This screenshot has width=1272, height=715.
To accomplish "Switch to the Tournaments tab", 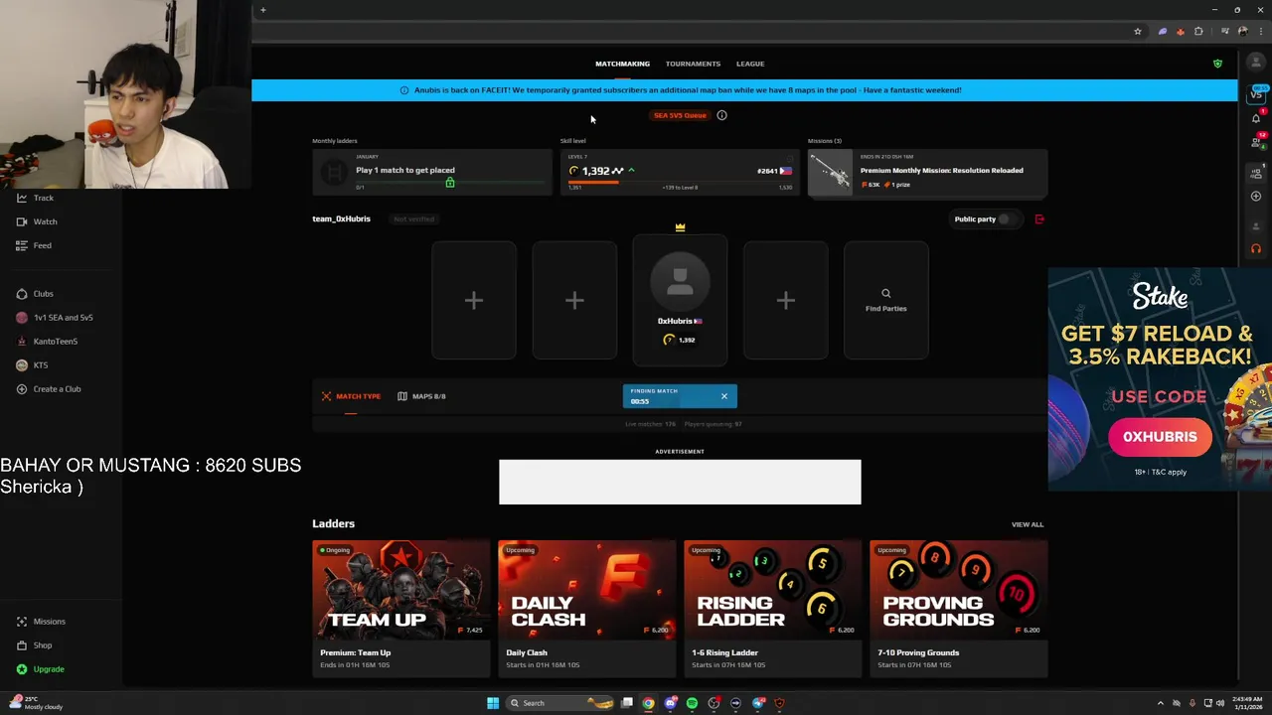I will (693, 64).
